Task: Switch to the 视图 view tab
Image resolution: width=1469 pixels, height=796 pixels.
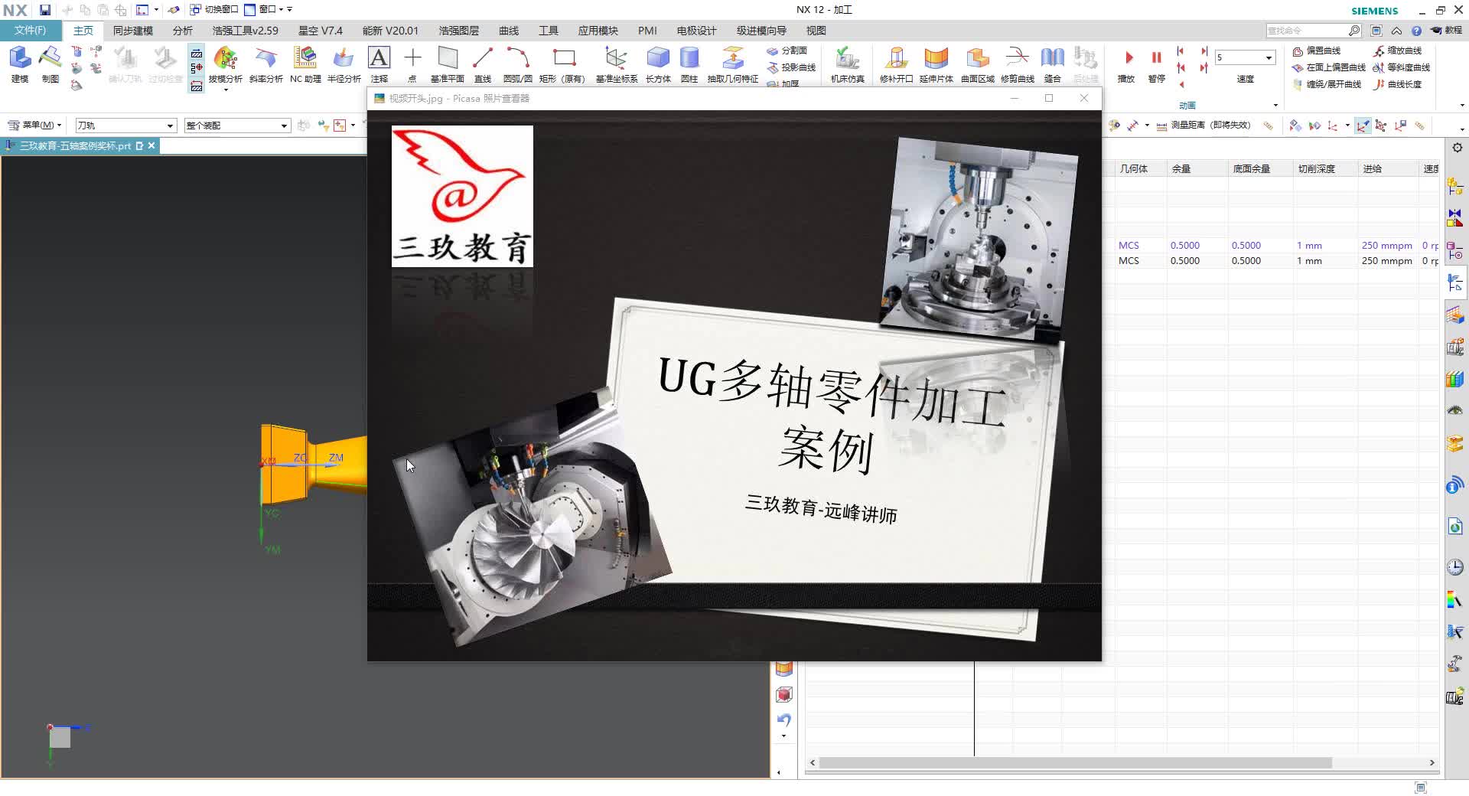Action: click(x=816, y=31)
